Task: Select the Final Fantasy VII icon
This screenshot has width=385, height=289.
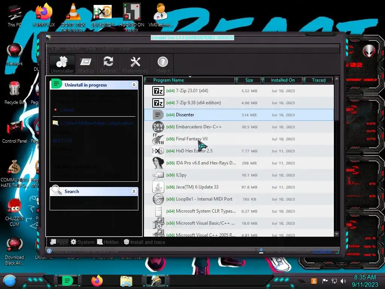Action: 158,139
